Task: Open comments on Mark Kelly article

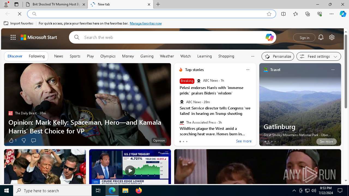Action: tap(34, 140)
